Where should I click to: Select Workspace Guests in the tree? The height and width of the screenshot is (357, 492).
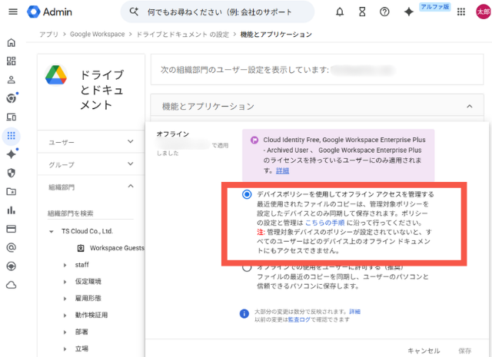(x=117, y=248)
